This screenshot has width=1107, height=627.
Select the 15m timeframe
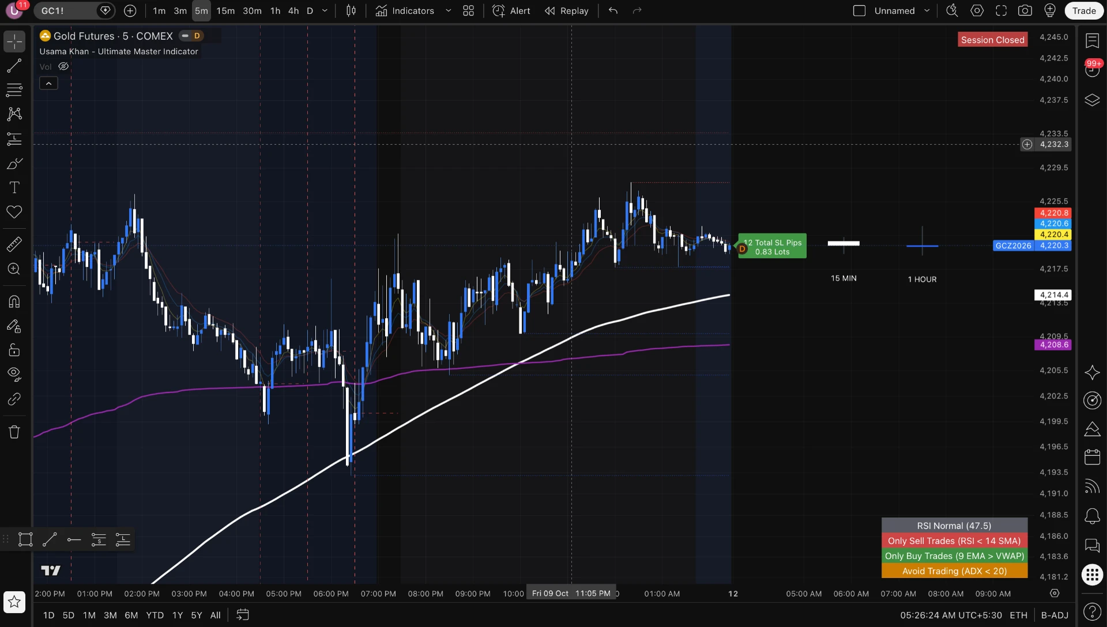[225, 10]
